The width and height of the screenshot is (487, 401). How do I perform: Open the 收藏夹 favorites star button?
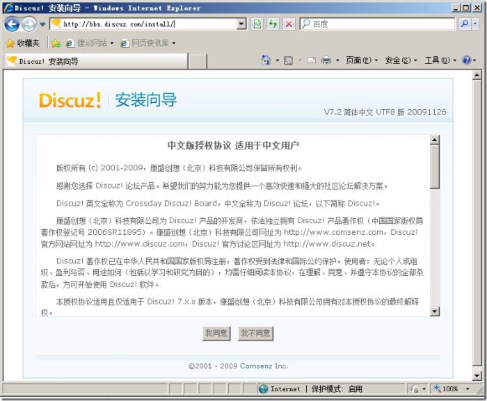23,43
